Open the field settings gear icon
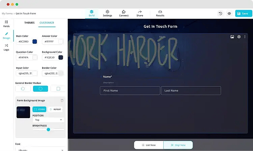Viewport: 253px width, 151px height. (x=239, y=37)
